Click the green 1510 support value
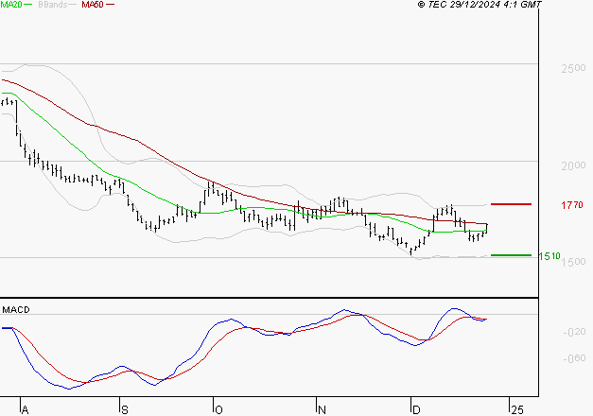Image resolution: width=593 pixels, height=416 pixels. [549, 256]
